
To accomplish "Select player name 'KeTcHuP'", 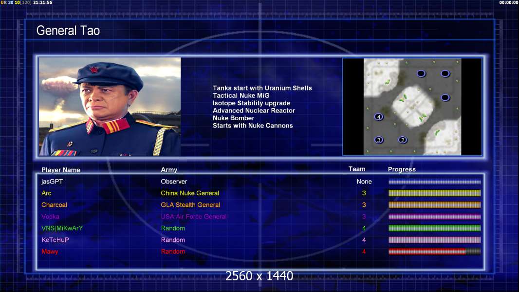I will [55, 240].
